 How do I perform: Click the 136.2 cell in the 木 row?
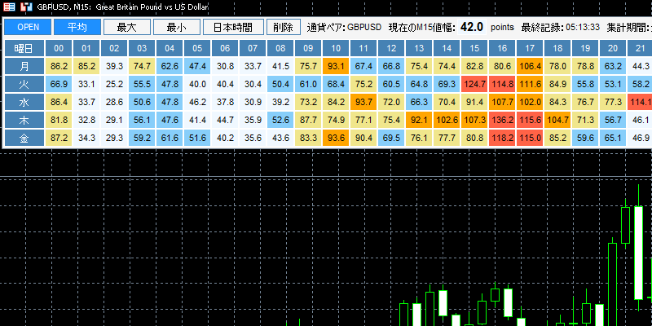pyautogui.click(x=502, y=120)
